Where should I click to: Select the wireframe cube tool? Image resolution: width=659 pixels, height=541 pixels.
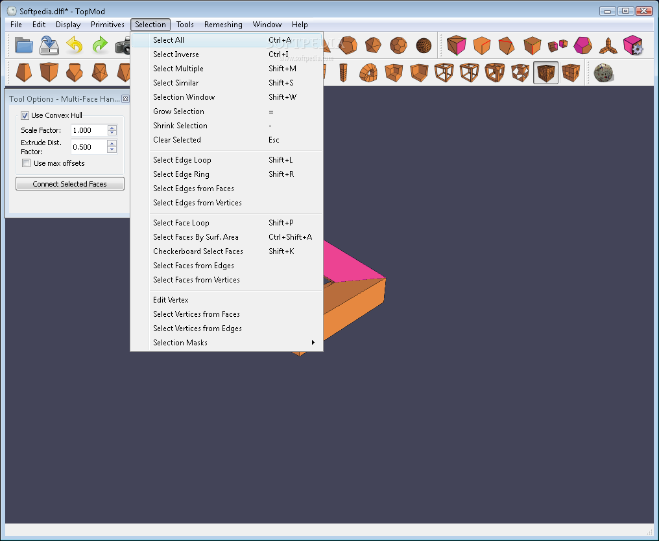[444, 72]
